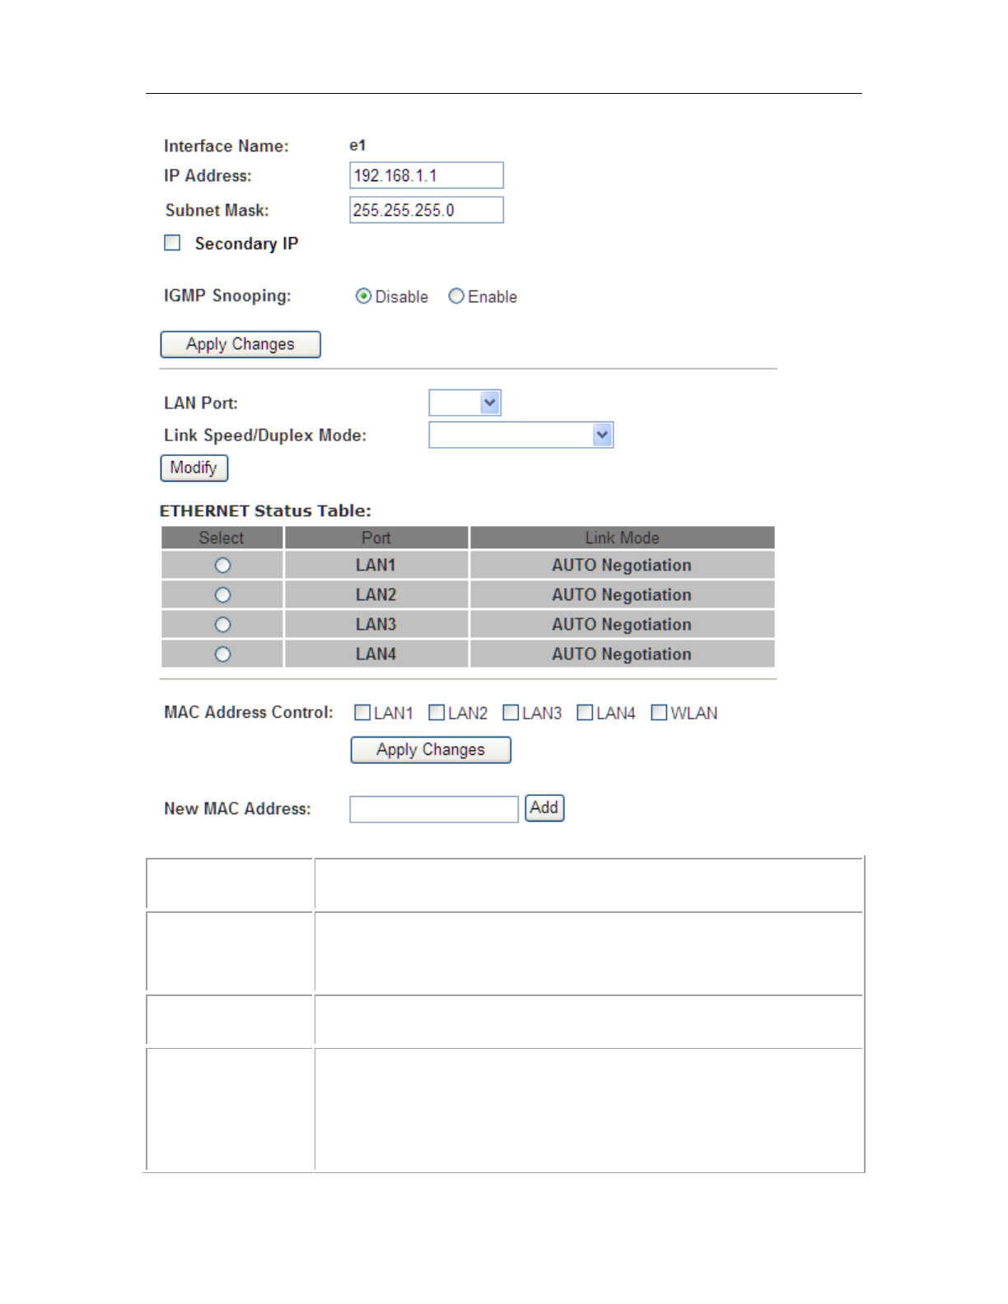Check LAN1 in MAC Address Control
Viewport: 1008px width, 1304px height.
(x=362, y=713)
